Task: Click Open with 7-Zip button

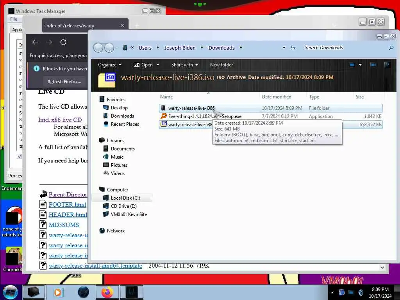Action: coord(143,65)
